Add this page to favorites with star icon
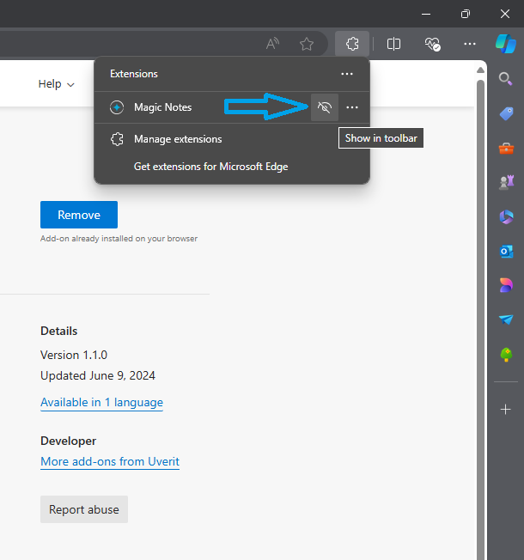 tap(306, 44)
